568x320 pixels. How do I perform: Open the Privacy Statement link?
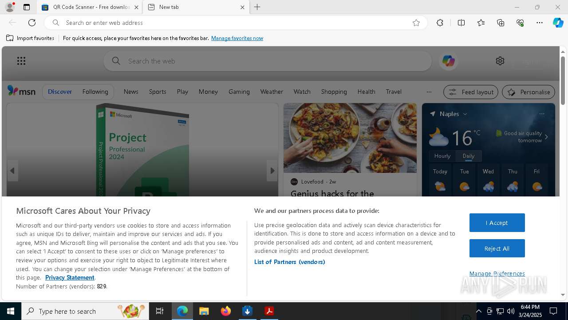click(70, 277)
